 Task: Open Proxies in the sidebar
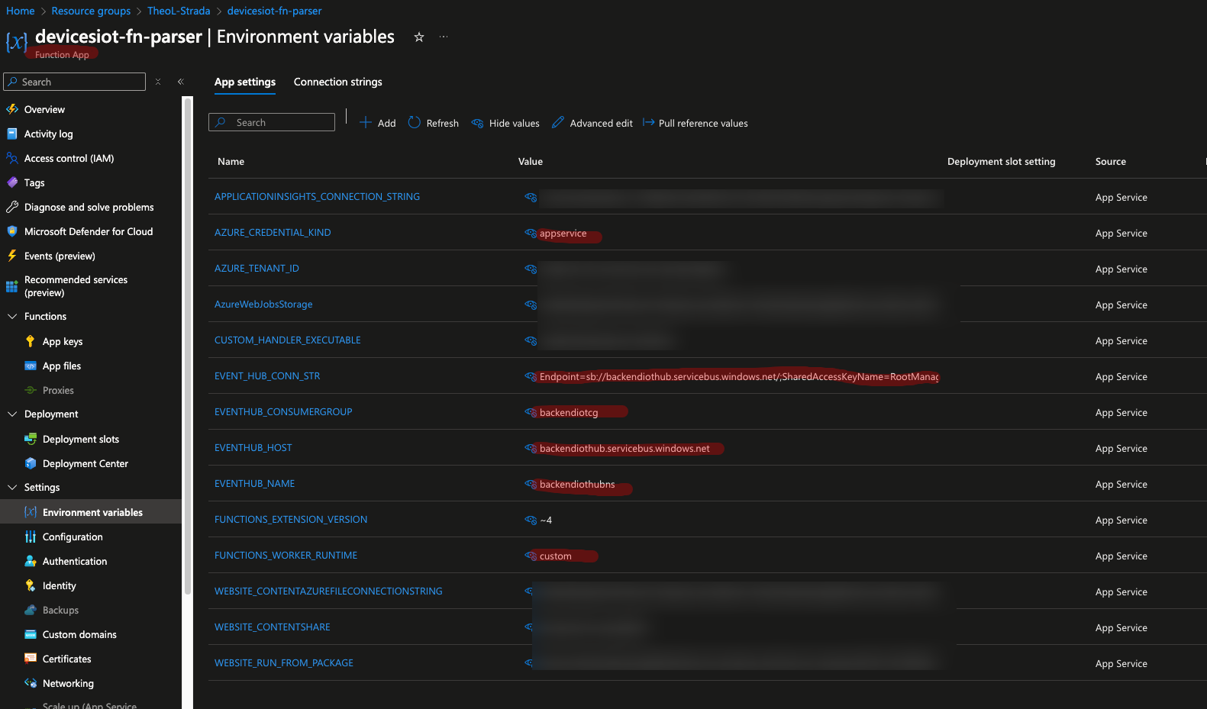[58, 390]
